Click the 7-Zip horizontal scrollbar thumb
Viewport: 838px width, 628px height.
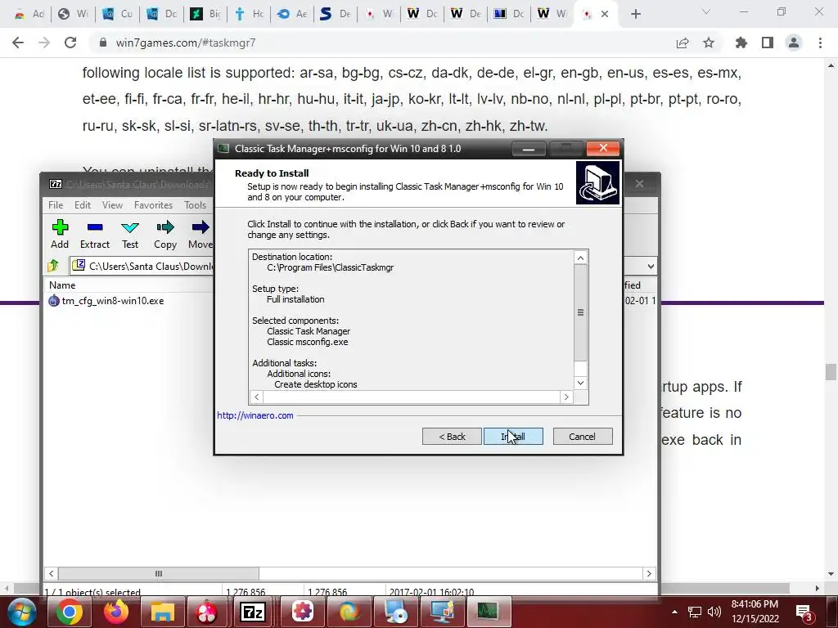159,573
